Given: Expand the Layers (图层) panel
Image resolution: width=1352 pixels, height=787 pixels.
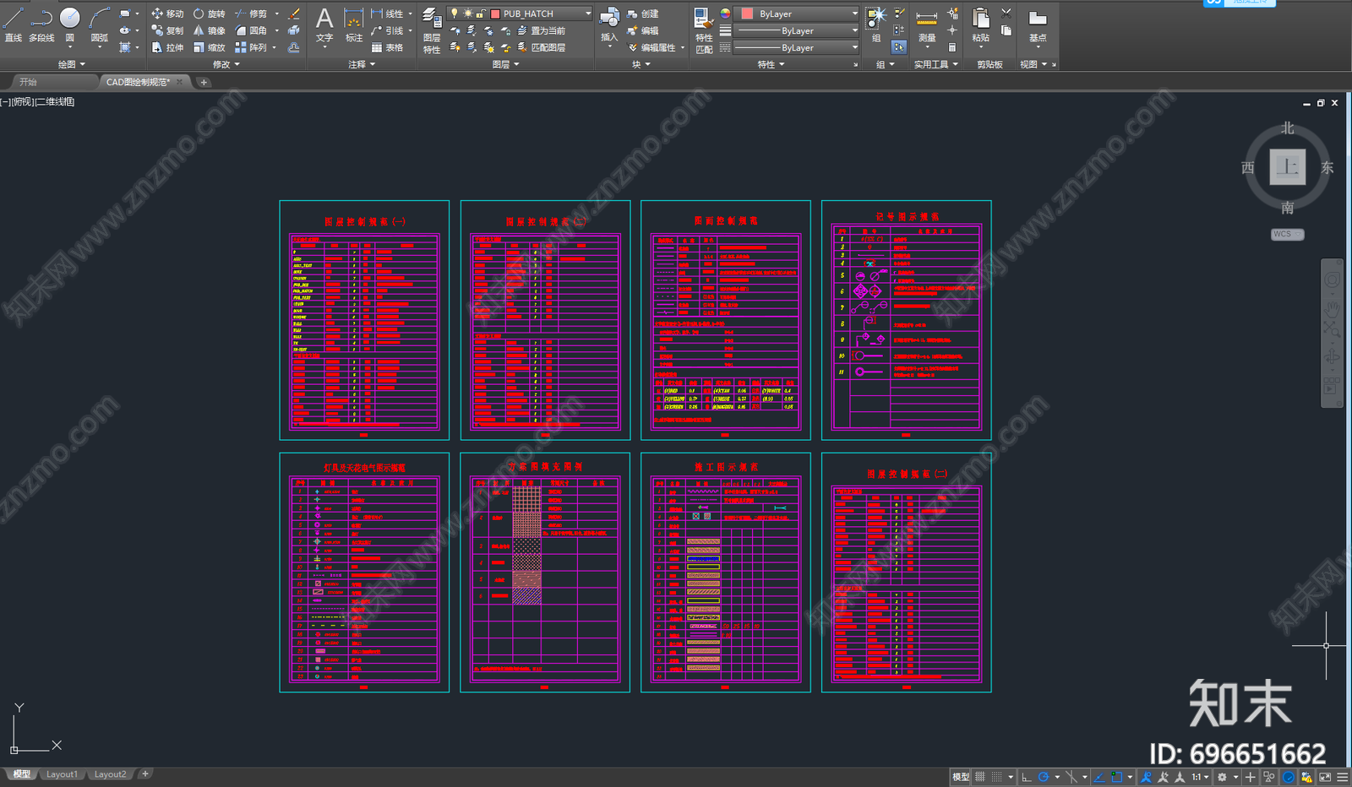Looking at the screenshot, I should [506, 64].
